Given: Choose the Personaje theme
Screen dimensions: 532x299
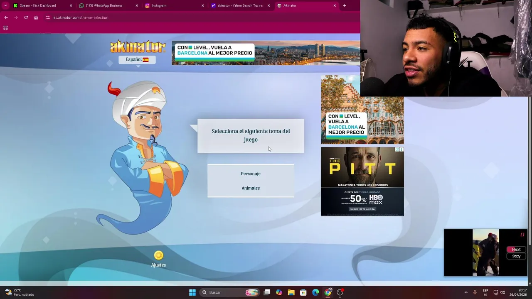Looking at the screenshot, I should [x=251, y=174].
